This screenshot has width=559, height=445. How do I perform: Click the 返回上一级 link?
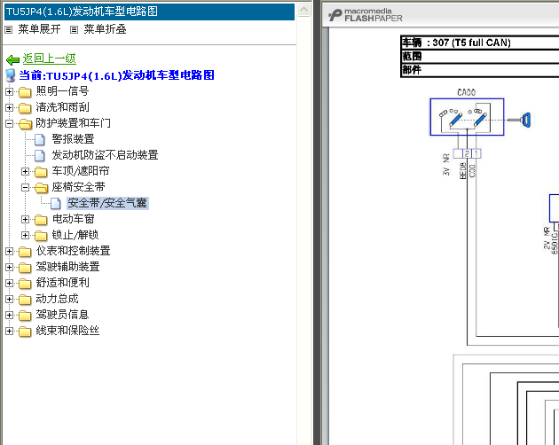(50, 59)
